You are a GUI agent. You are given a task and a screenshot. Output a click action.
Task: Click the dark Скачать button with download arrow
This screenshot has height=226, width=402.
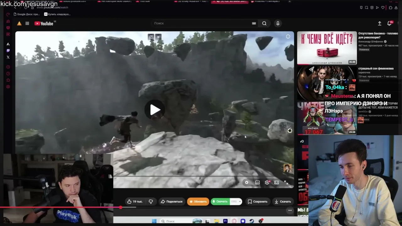point(282,202)
